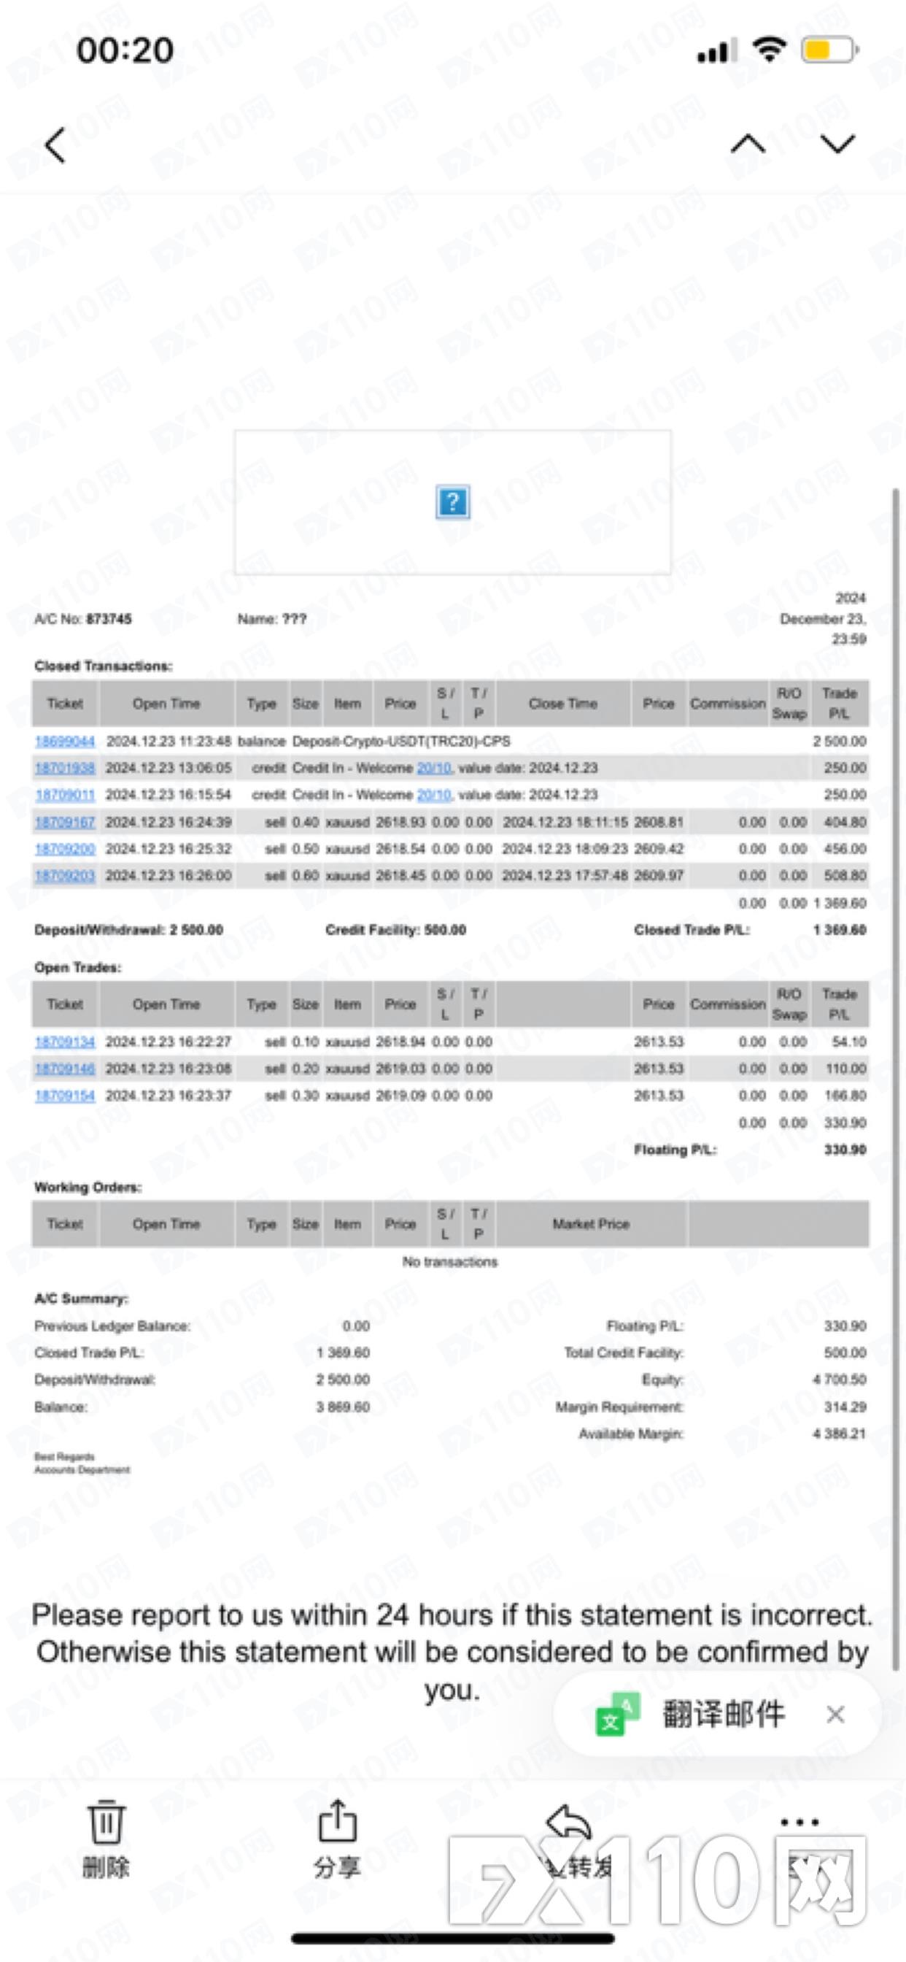Image resolution: width=906 pixels, height=1962 pixels.
Task: Tap the back arrow icon
Action: click(x=55, y=145)
